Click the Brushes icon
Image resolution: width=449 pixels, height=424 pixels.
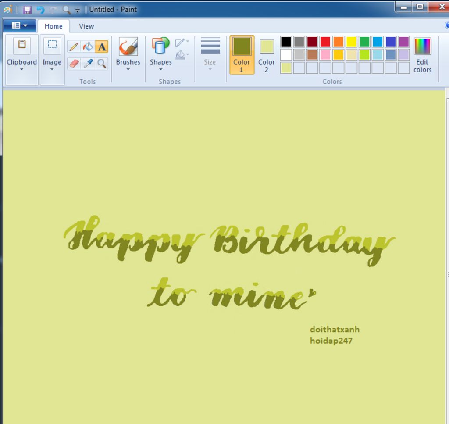128,47
